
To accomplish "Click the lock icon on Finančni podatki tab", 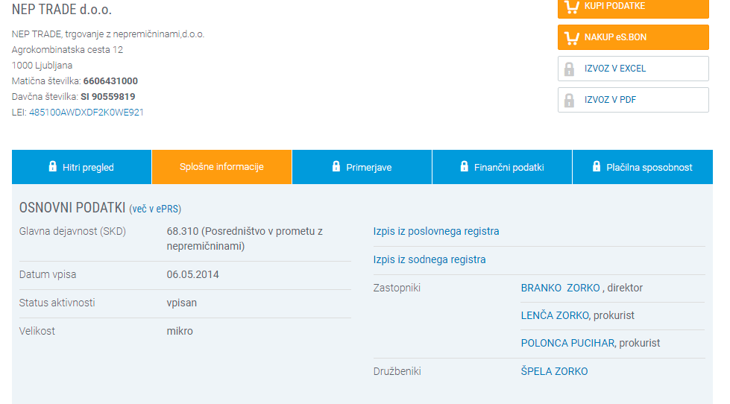I will [x=464, y=166].
